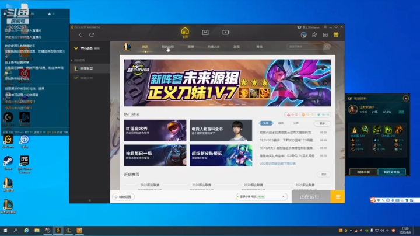
Task: Click the champion portrait in 英雄资料 panel
Action: (x=353, y=109)
